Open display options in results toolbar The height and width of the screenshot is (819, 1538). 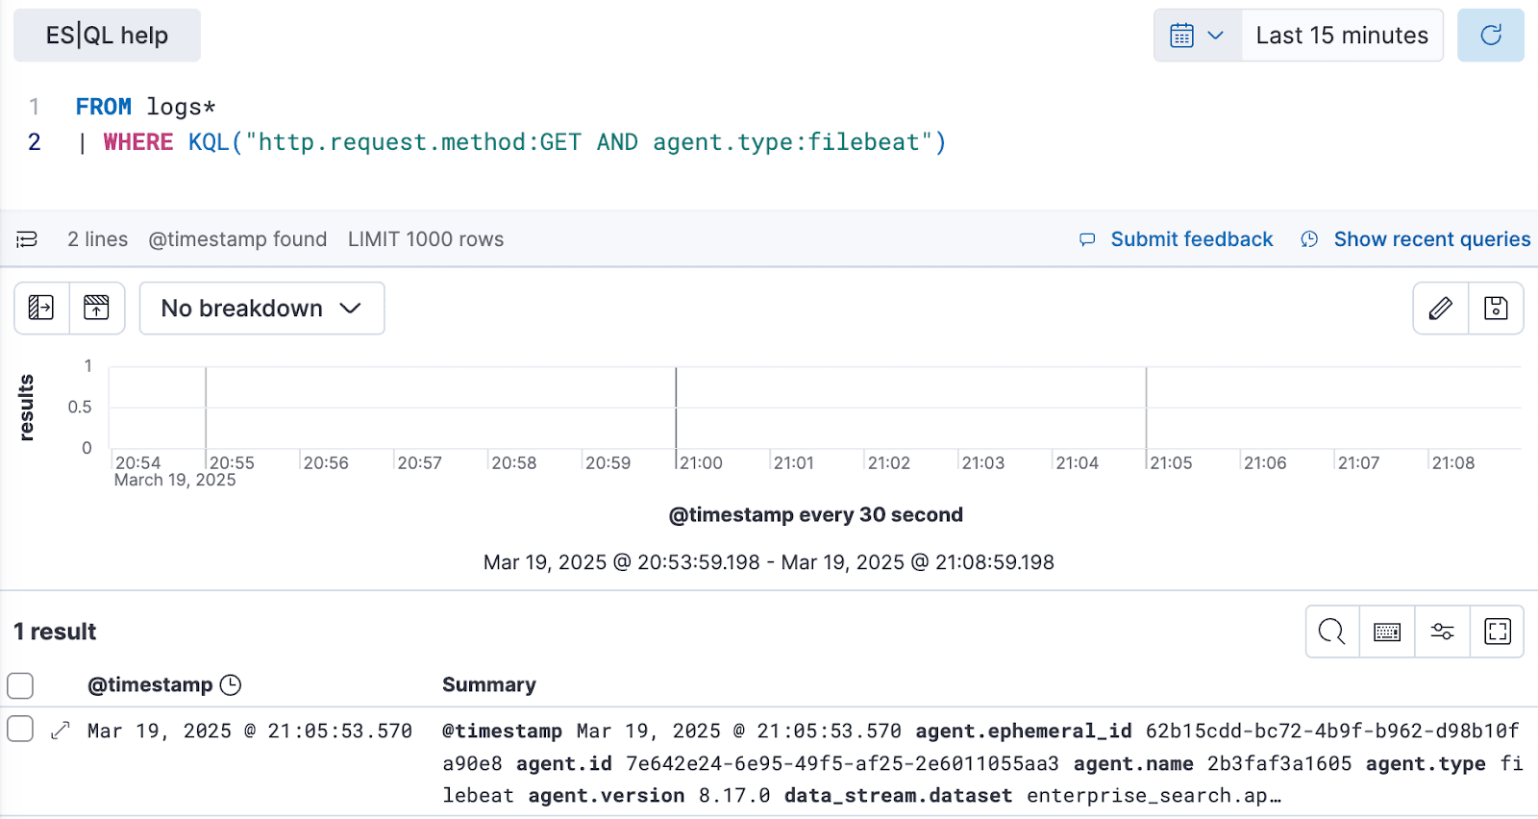click(x=1442, y=632)
